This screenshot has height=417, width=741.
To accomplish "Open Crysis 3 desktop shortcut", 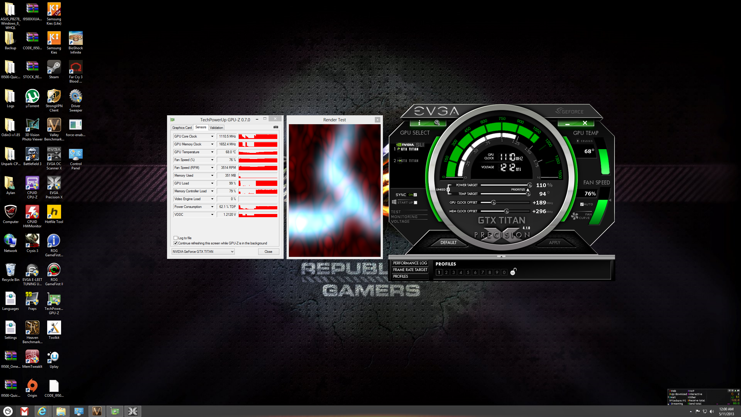I will click(32, 244).
